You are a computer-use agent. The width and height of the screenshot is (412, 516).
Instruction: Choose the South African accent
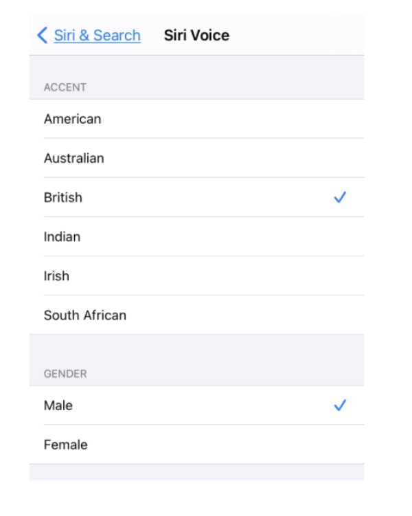click(196, 315)
